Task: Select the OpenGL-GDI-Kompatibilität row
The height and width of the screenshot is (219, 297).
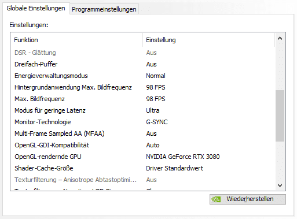Action: pos(143,145)
